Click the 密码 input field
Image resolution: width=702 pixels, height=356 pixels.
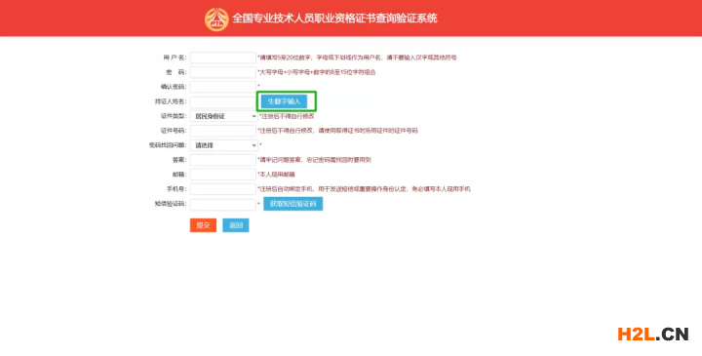coord(223,72)
